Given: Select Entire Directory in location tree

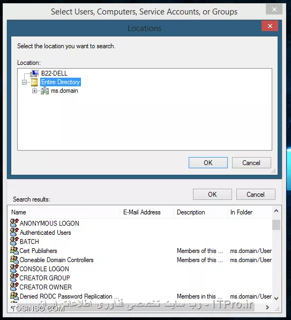Looking at the screenshot, I should coord(61,82).
